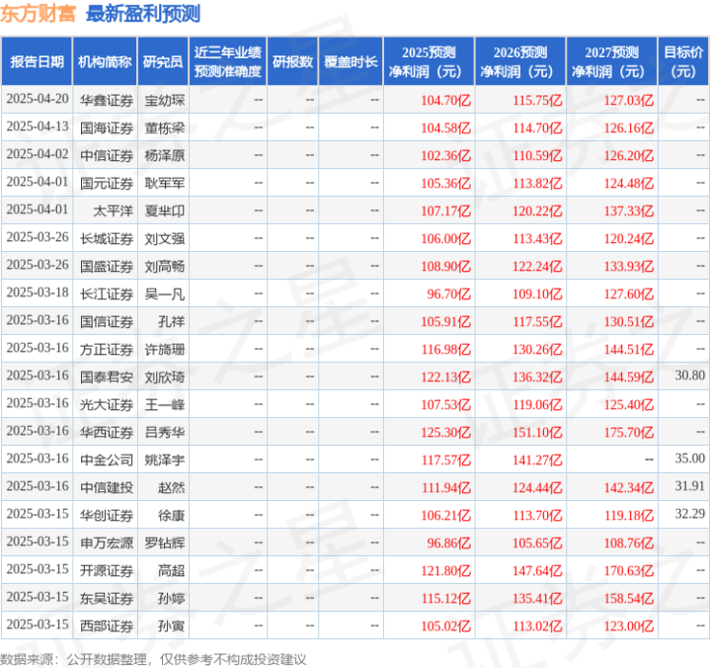Click the 96.70亿 profit value

(448, 293)
